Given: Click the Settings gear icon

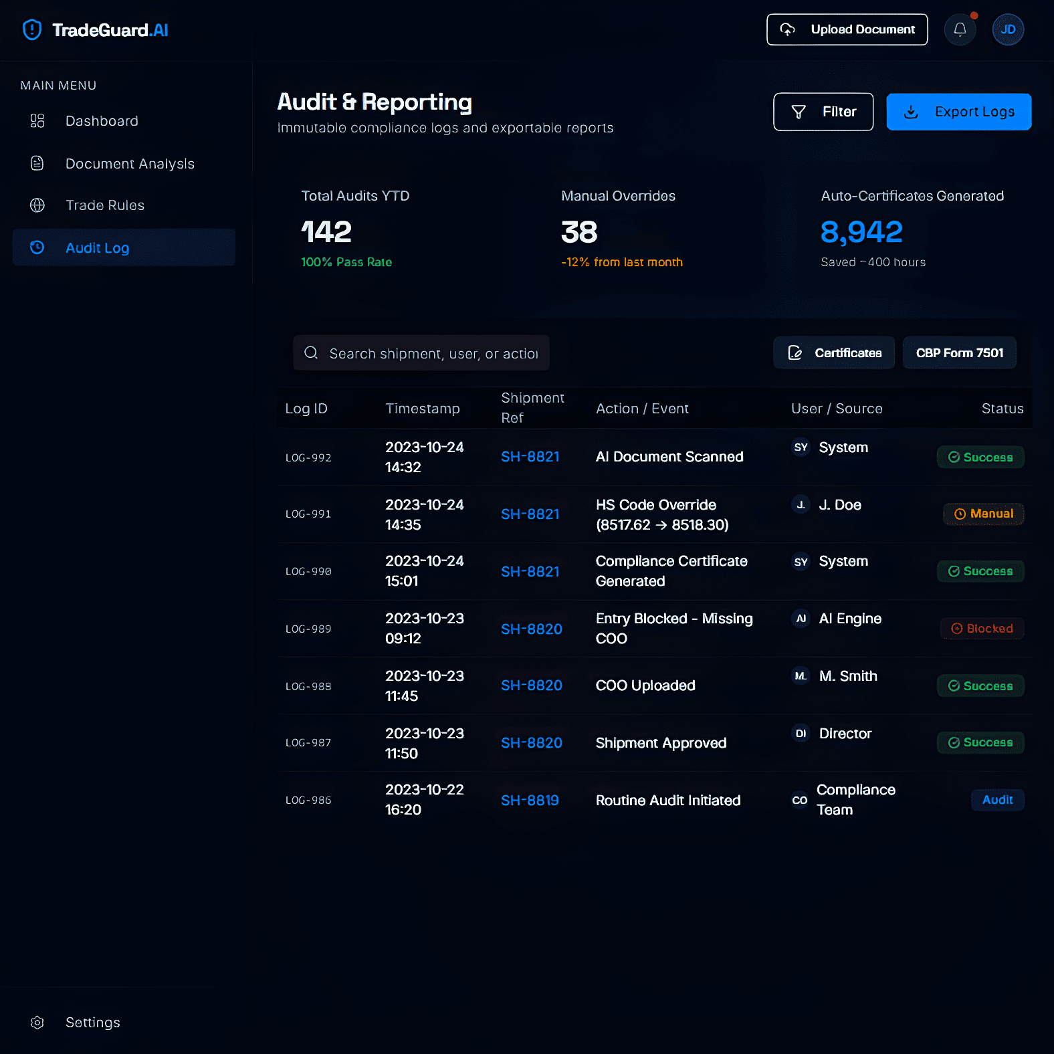Looking at the screenshot, I should (37, 1023).
